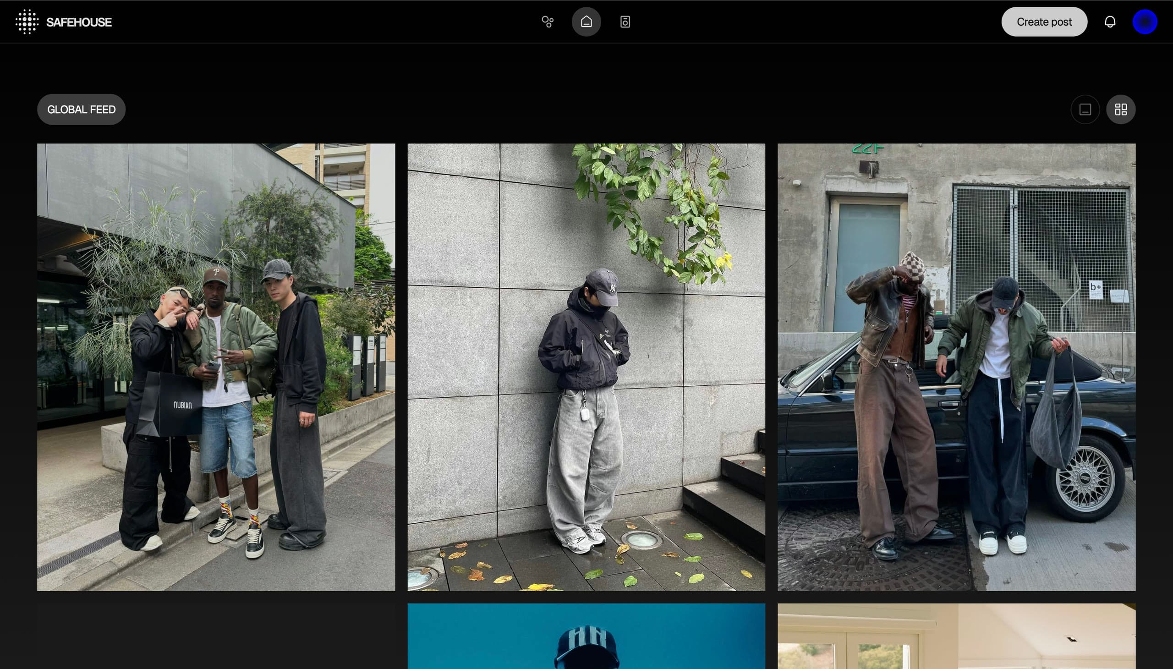
Task: Click the Create post button
Action: [x=1044, y=22]
